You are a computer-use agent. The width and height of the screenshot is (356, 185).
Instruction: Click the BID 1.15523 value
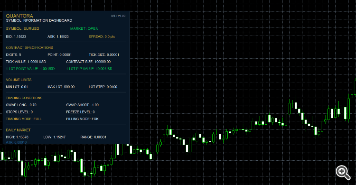(16, 37)
